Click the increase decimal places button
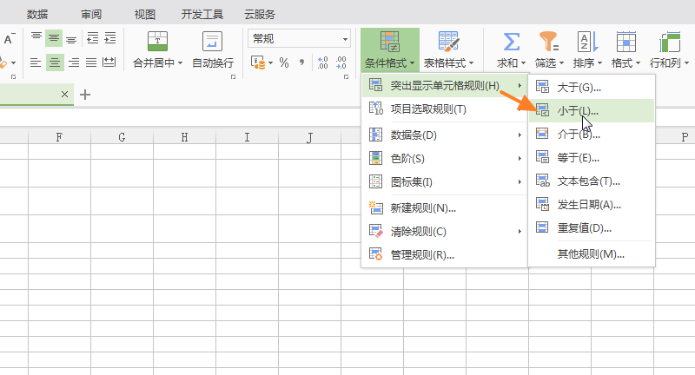Image resolution: width=695 pixels, height=375 pixels. tap(322, 62)
